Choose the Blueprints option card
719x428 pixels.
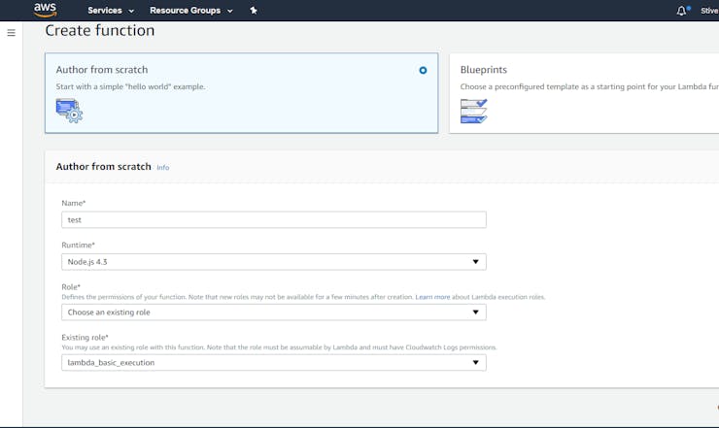click(583, 92)
